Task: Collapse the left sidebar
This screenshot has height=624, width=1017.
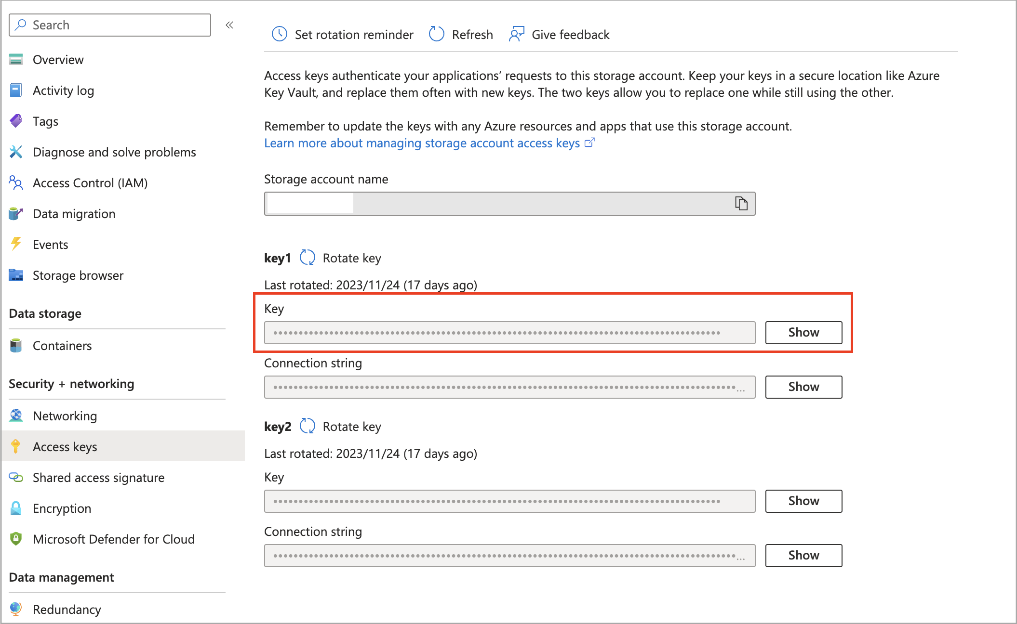Action: click(230, 25)
